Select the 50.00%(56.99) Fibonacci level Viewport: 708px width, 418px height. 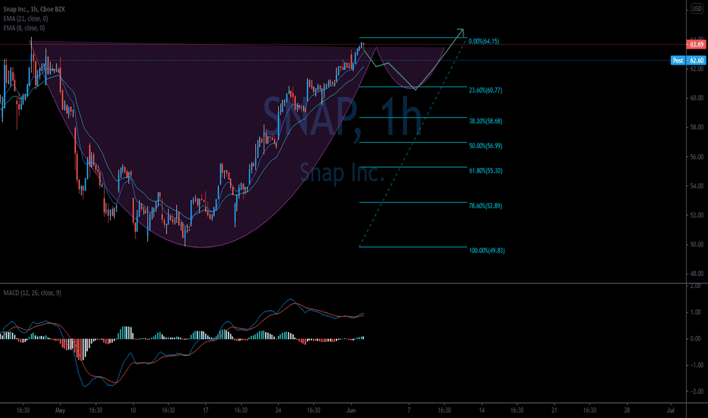pyautogui.click(x=485, y=146)
